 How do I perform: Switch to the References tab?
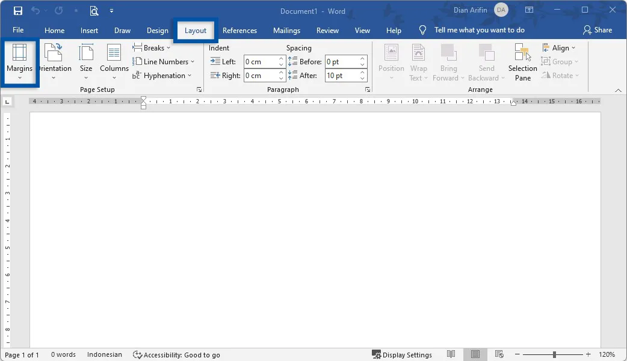(x=239, y=30)
